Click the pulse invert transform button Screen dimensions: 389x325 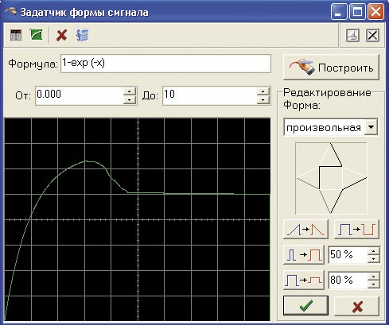[x=356, y=229]
